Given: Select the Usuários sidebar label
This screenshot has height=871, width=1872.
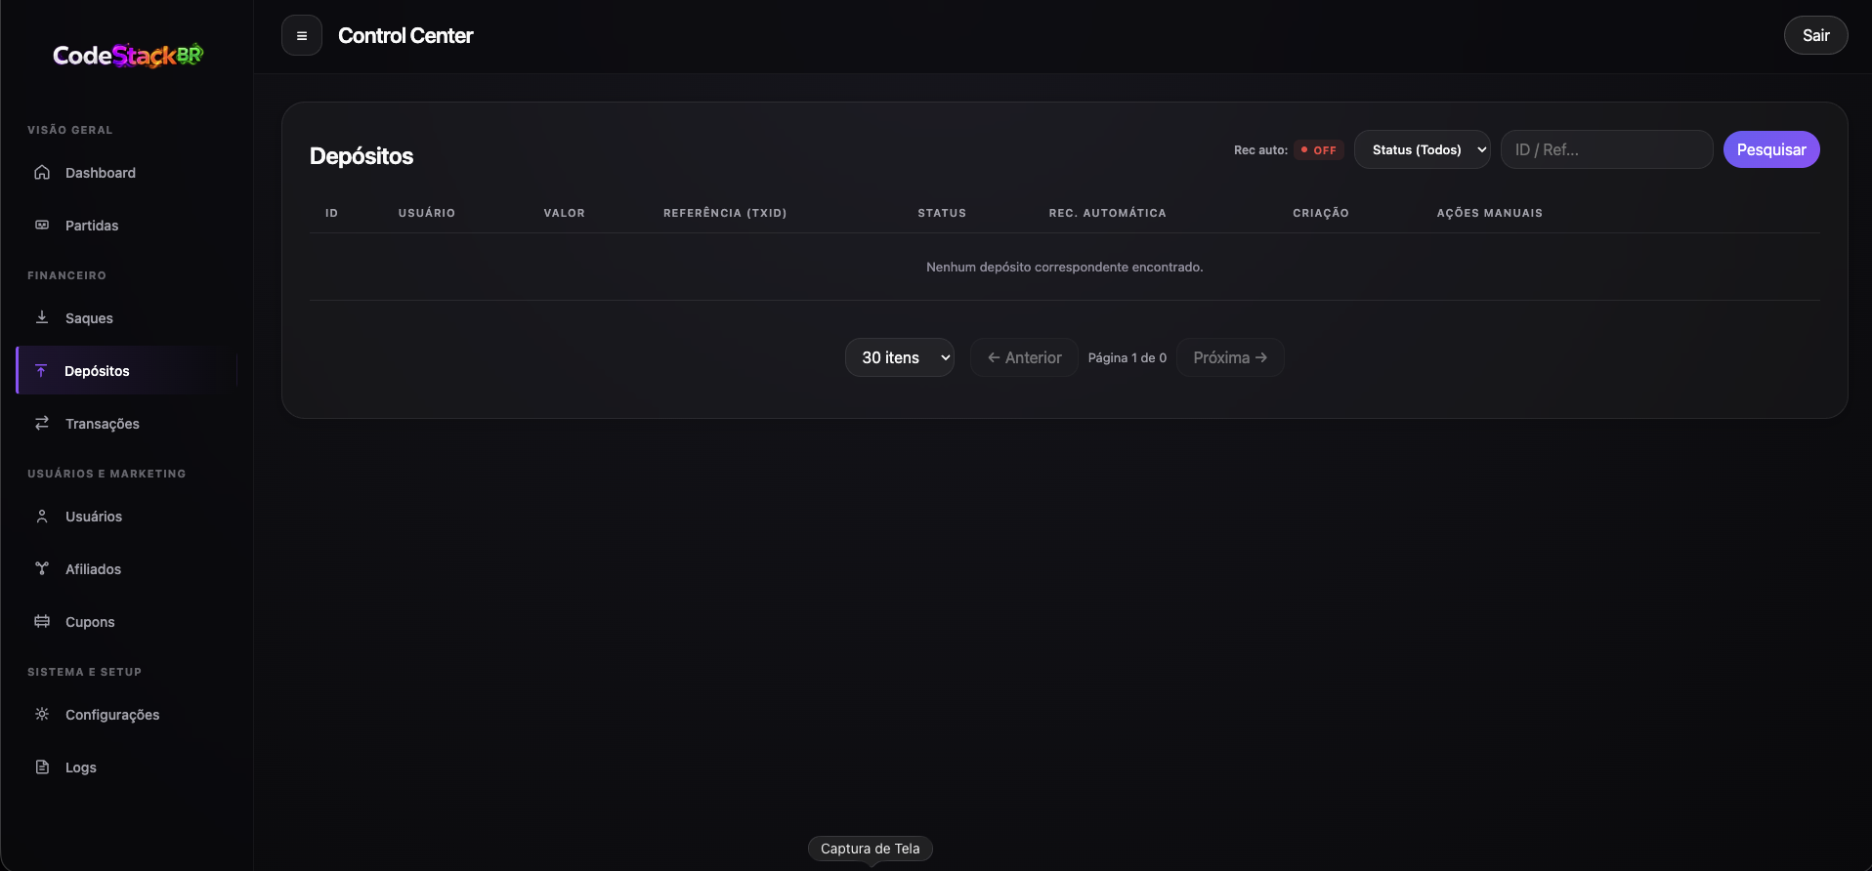Looking at the screenshot, I should tap(94, 517).
